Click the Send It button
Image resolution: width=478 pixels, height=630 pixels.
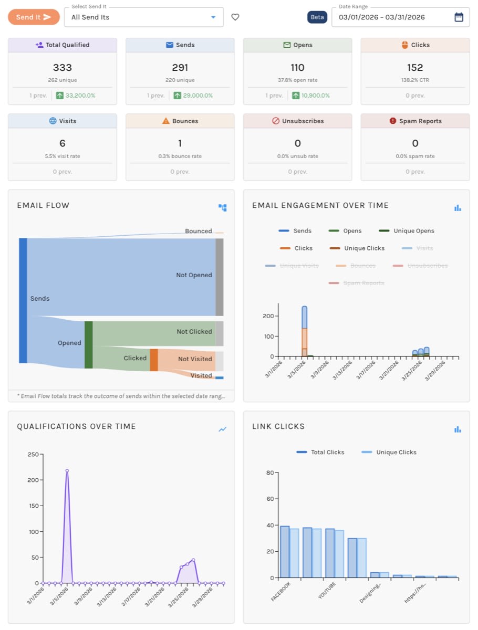(34, 17)
